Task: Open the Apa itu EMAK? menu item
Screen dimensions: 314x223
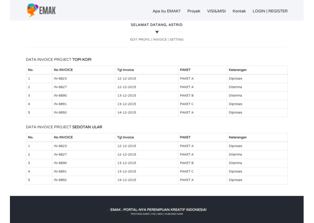Action: coord(166,11)
